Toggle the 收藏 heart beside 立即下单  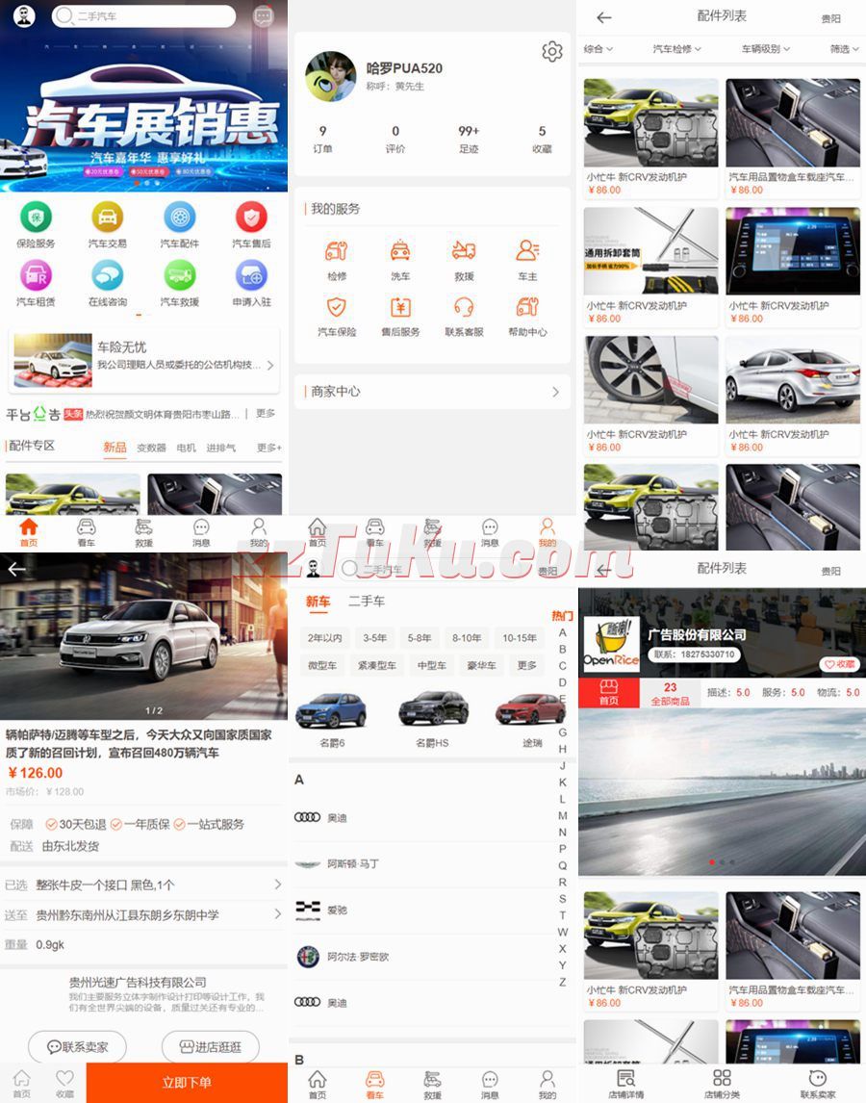[x=64, y=1082]
